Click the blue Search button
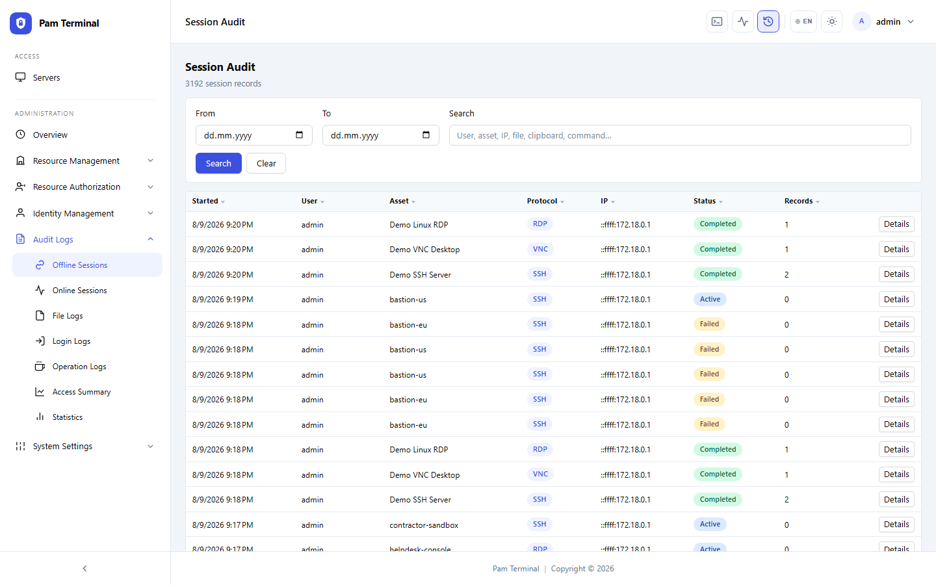Image resolution: width=936 pixels, height=585 pixels. pyautogui.click(x=218, y=163)
